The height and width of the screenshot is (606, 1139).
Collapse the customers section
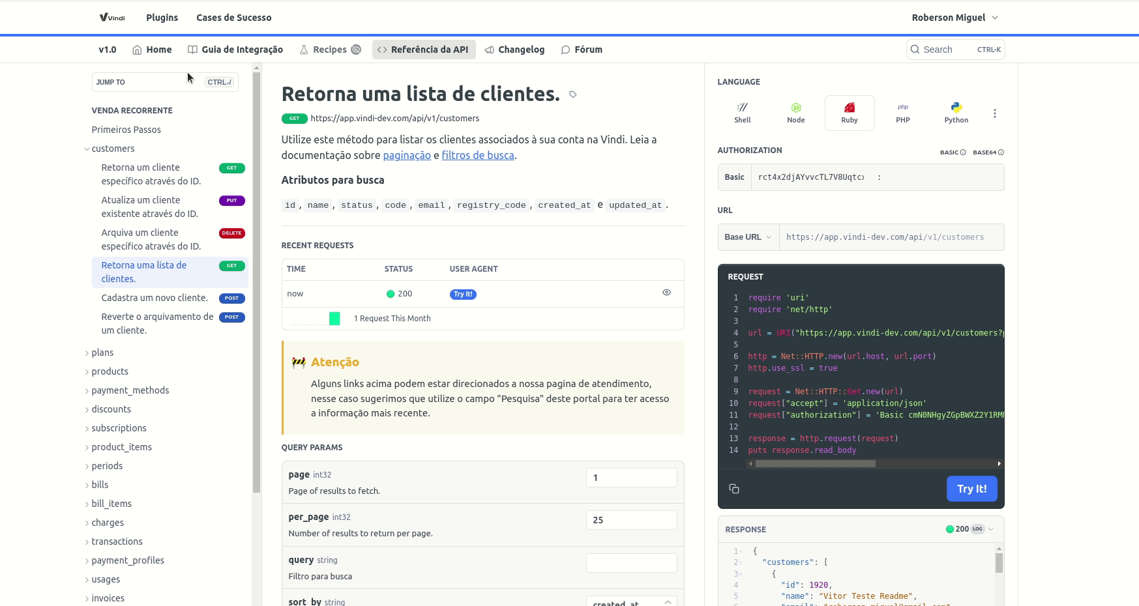(x=87, y=149)
